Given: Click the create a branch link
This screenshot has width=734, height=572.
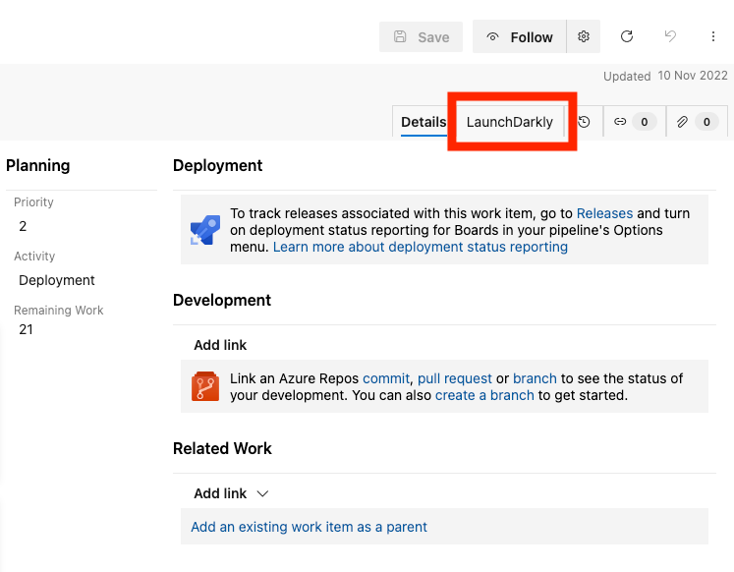Looking at the screenshot, I should point(484,395).
